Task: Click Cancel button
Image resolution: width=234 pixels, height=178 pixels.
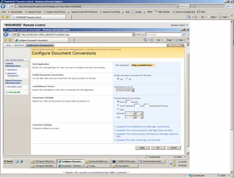Action: tap(174, 148)
